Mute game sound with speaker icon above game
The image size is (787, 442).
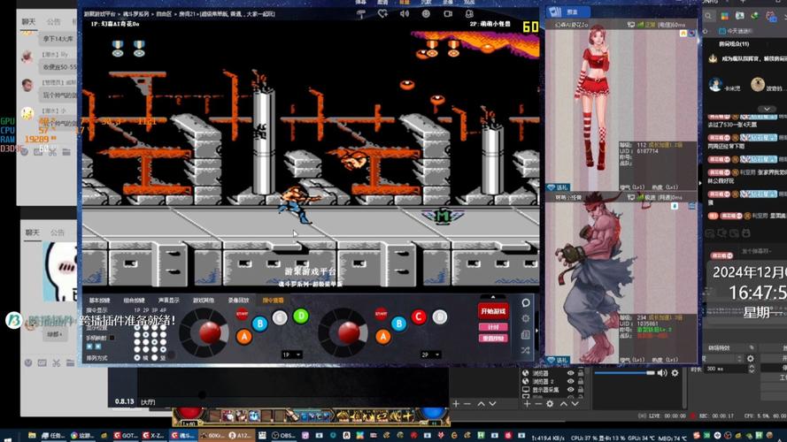coord(405,14)
